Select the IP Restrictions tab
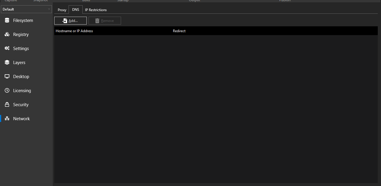Image resolution: width=381 pixels, height=186 pixels. 96,10
